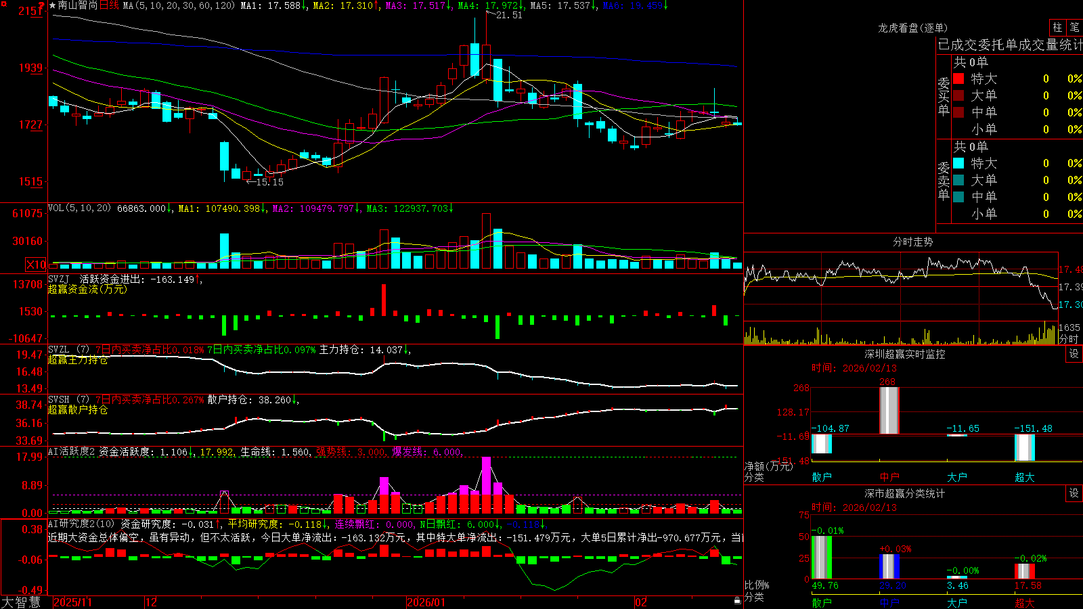Click the SVZJ indicator name
Screen dimensions: 1083x609
[59, 279]
